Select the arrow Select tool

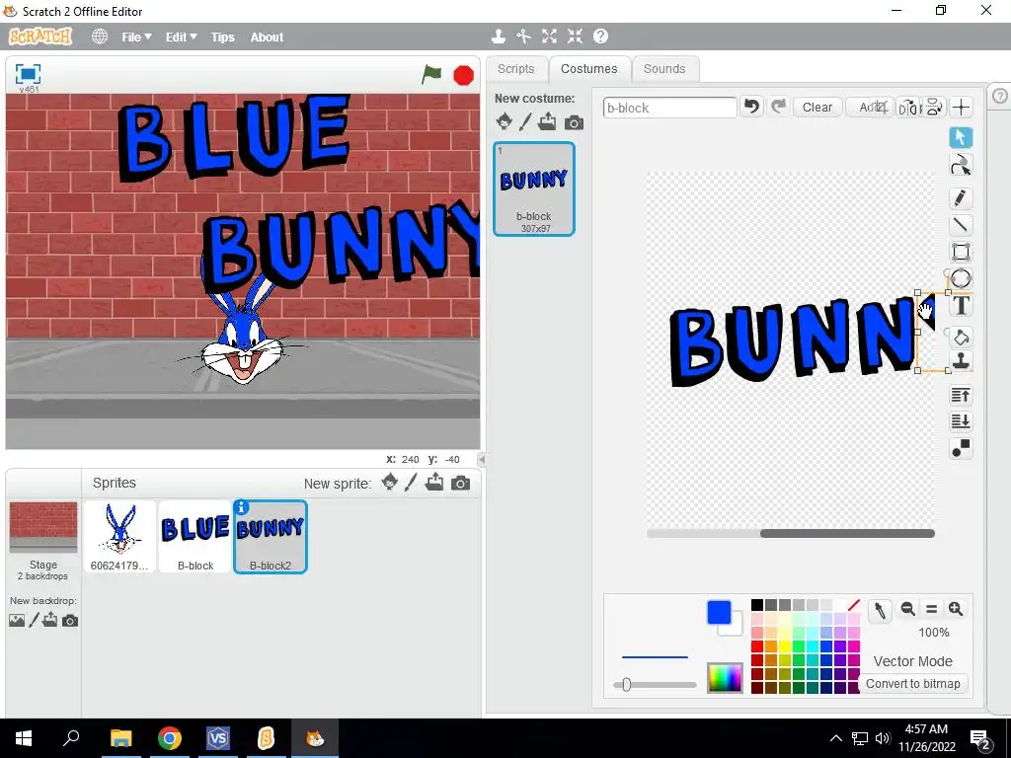point(961,137)
